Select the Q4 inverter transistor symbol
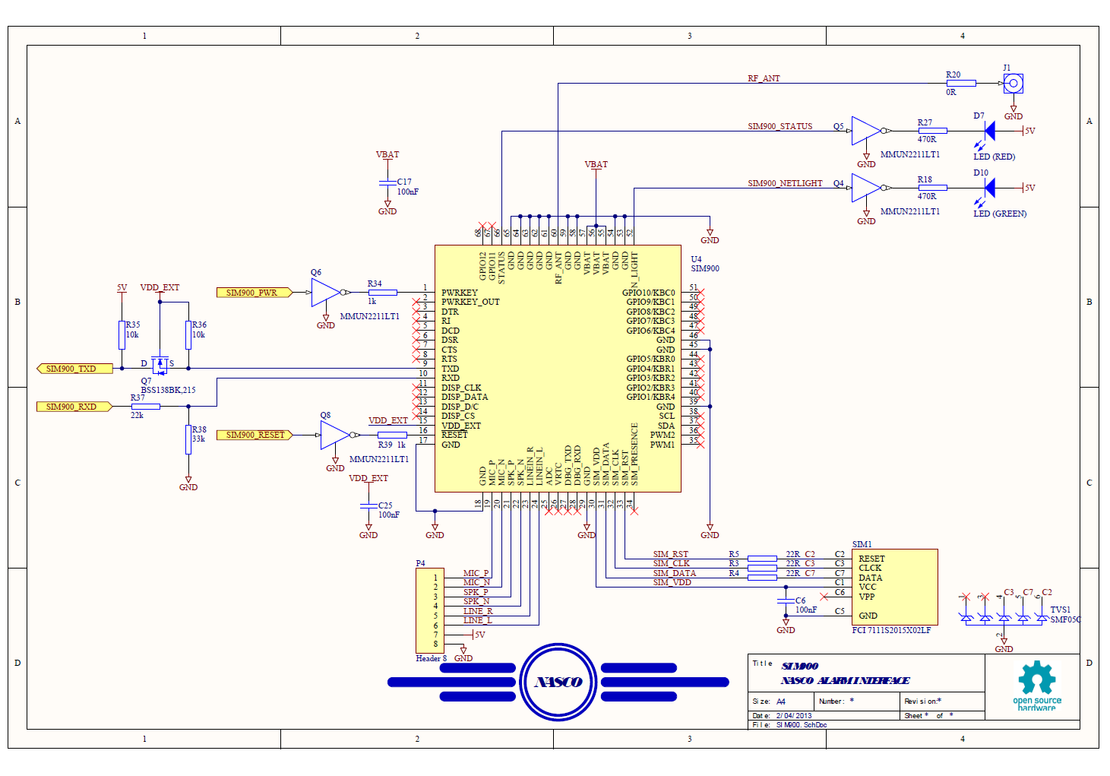 tap(867, 188)
